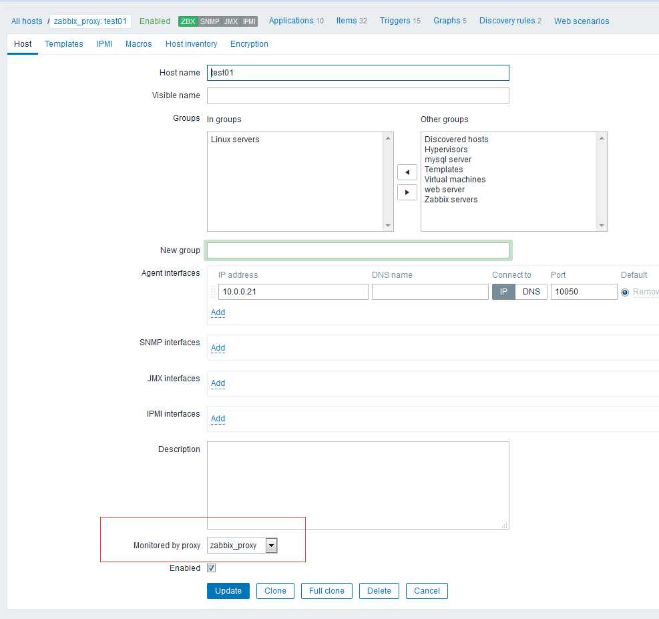Grab the agent interface drag handle
659x619 pixels.
213,292
